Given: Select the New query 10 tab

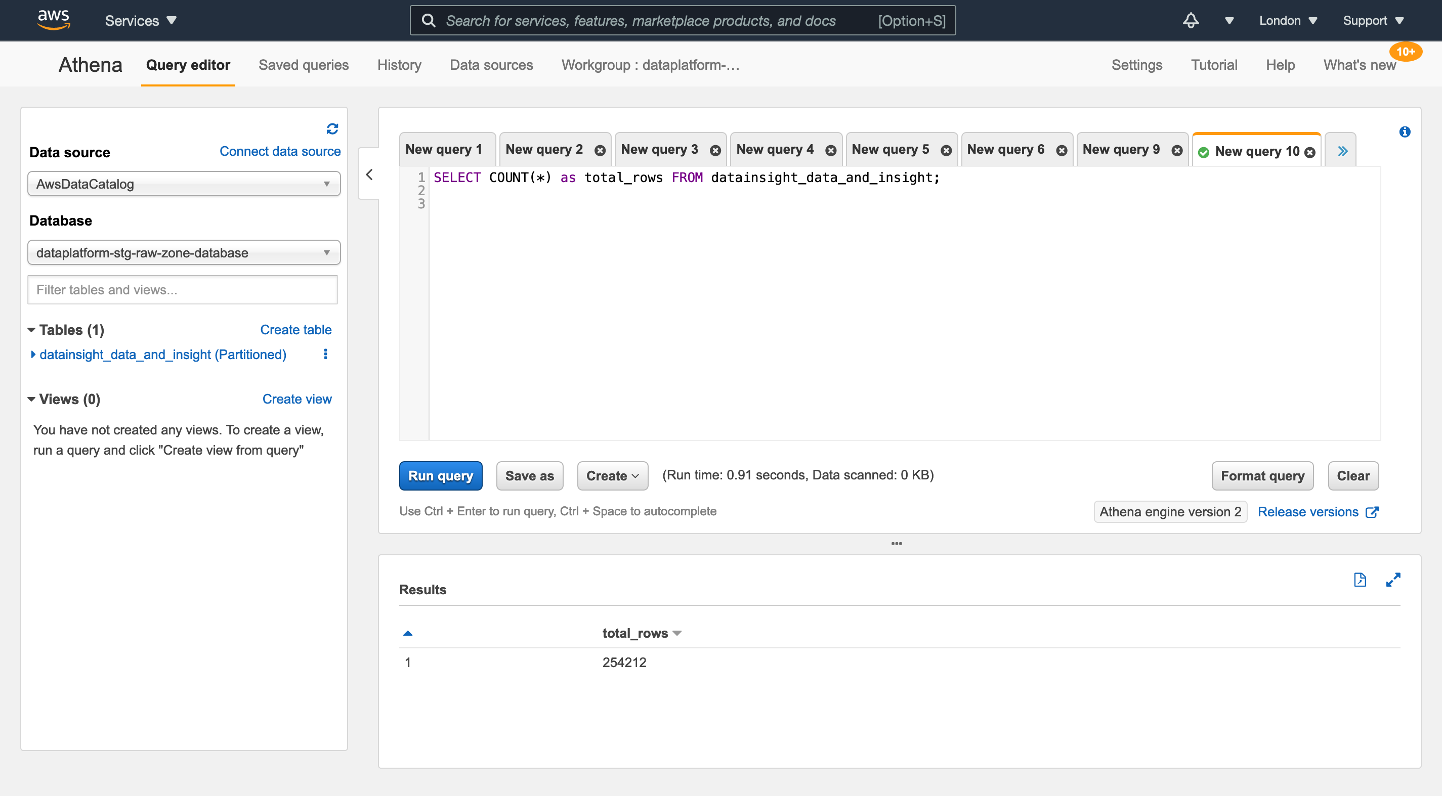Looking at the screenshot, I should (x=1257, y=151).
